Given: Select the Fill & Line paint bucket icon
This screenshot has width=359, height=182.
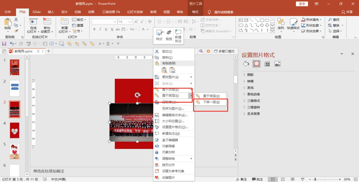Looking at the screenshot, I should [246, 64].
